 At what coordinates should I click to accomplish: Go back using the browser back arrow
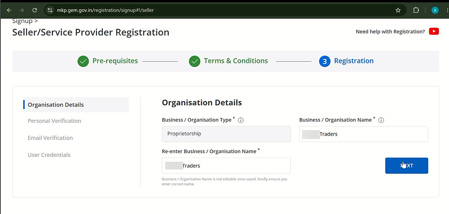(x=9, y=10)
